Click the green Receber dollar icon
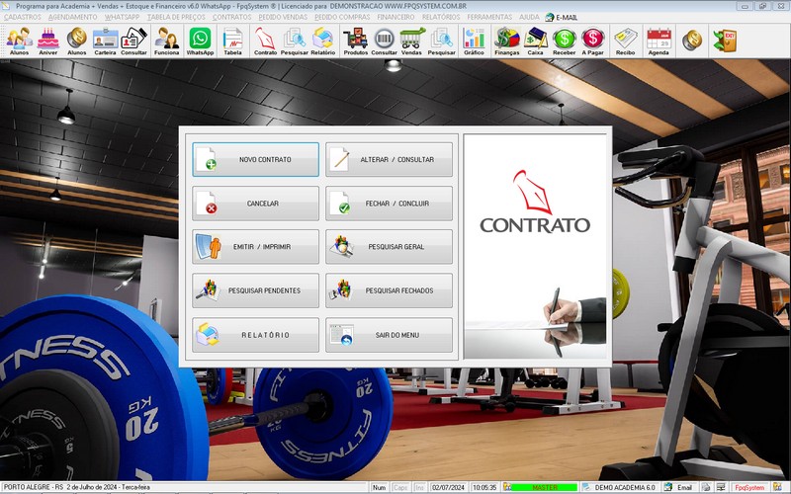The height and width of the screenshot is (494, 791). (564, 41)
